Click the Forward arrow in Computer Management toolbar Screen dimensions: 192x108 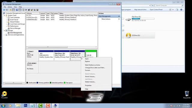tap(7, 10)
